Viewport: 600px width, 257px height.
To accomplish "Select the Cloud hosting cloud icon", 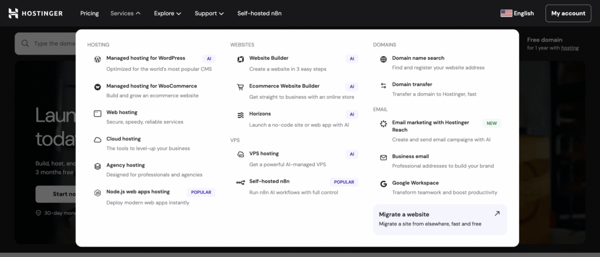I will pyautogui.click(x=97, y=139).
